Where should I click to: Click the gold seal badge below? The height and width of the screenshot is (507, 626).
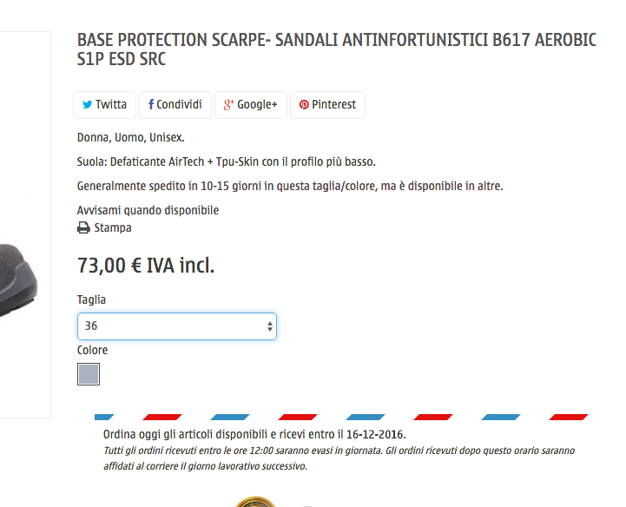(x=255, y=502)
